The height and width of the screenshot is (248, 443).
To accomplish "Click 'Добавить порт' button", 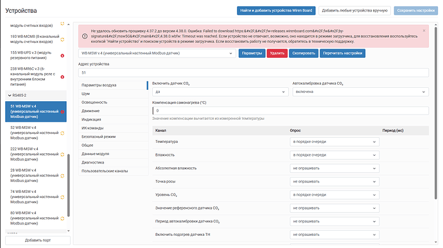I will (38, 240).
